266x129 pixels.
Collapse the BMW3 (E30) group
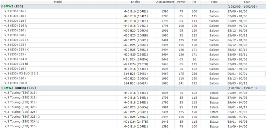2,7
